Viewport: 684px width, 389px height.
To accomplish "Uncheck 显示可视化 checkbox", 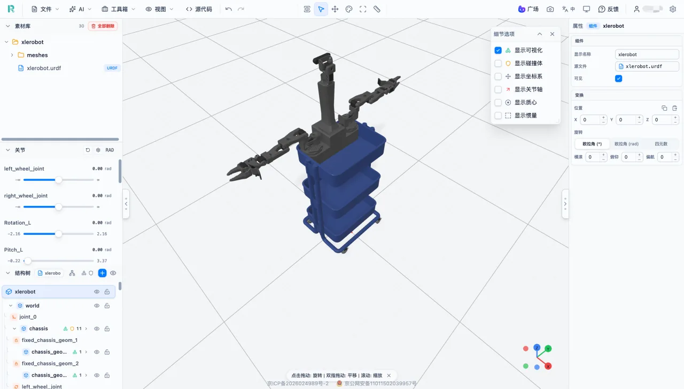I will tap(498, 50).
